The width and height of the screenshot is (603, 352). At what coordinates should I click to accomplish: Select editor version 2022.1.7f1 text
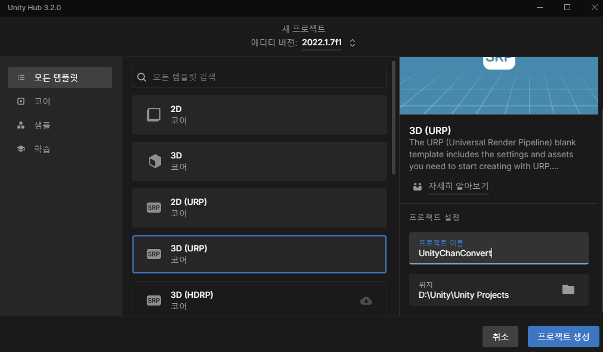pos(321,43)
